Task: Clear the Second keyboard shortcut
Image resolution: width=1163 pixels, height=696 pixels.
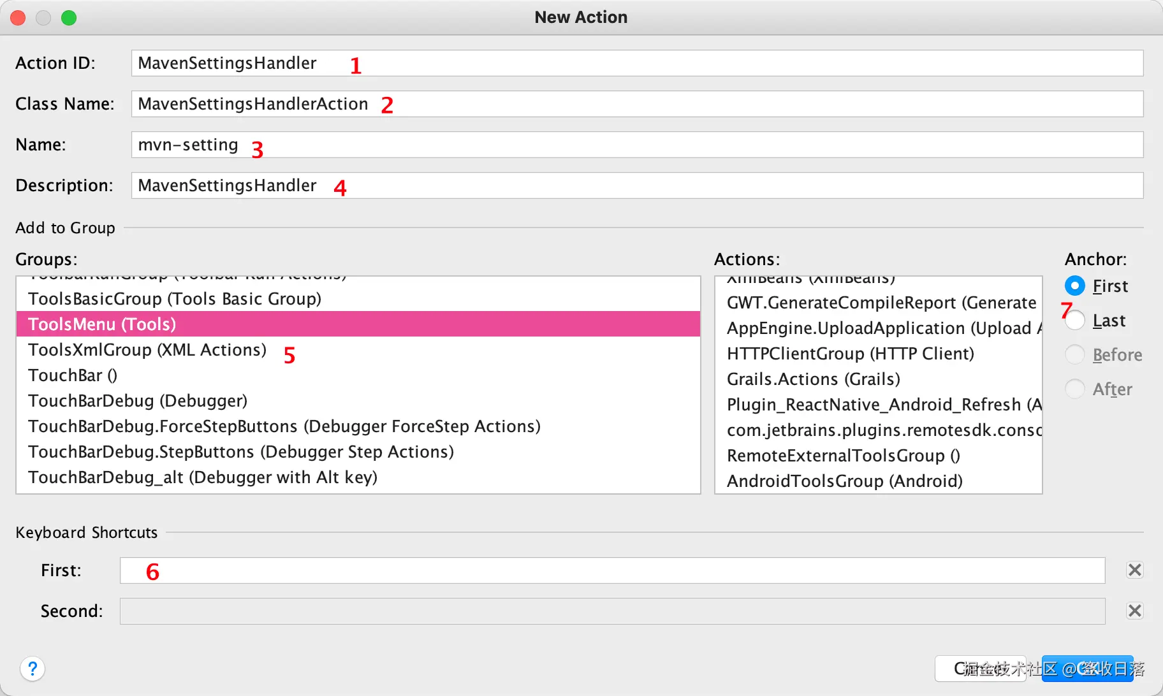Action: tap(1134, 611)
